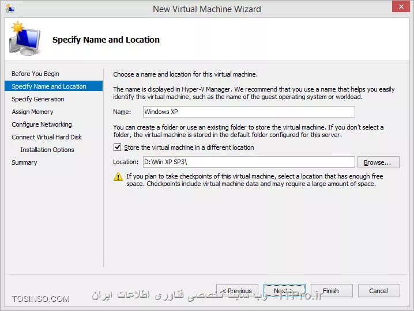
Task: Click the text Choose a name and location
Action: [185, 74]
